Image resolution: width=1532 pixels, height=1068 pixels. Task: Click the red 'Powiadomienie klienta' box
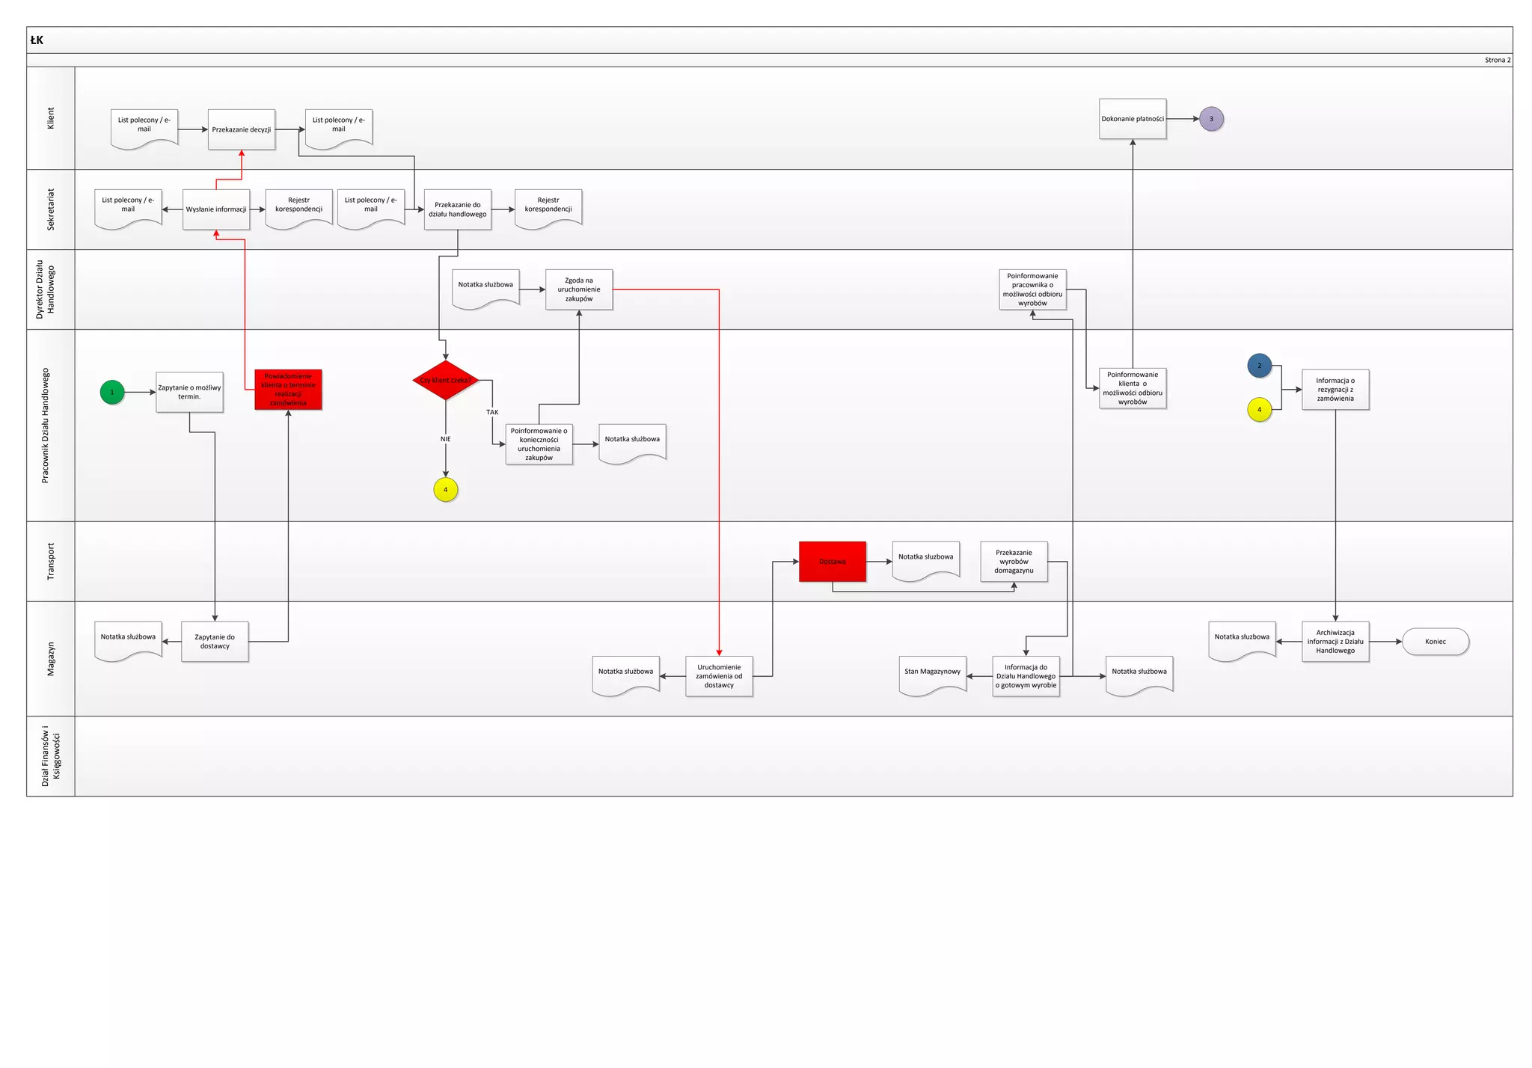click(x=288, y=390)
